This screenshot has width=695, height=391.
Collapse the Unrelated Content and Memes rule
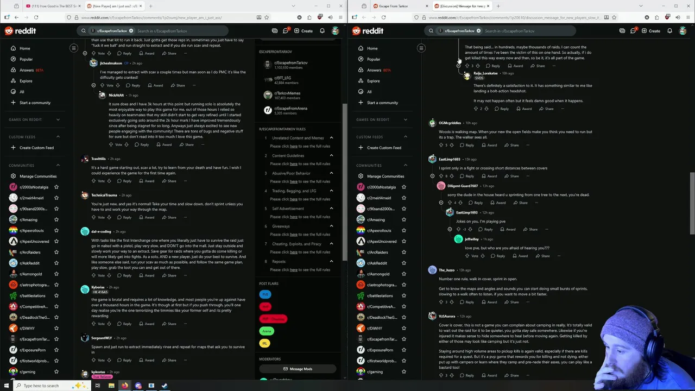tap(331, 138)
